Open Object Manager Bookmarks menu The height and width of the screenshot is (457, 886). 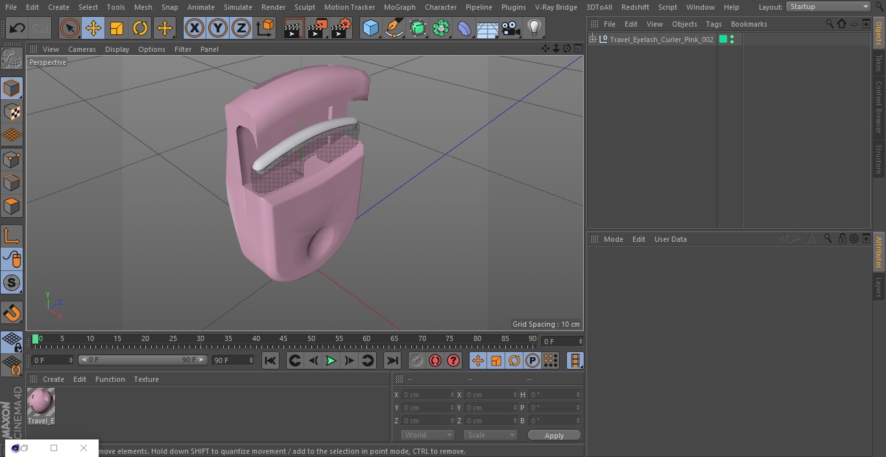(748, 24)
